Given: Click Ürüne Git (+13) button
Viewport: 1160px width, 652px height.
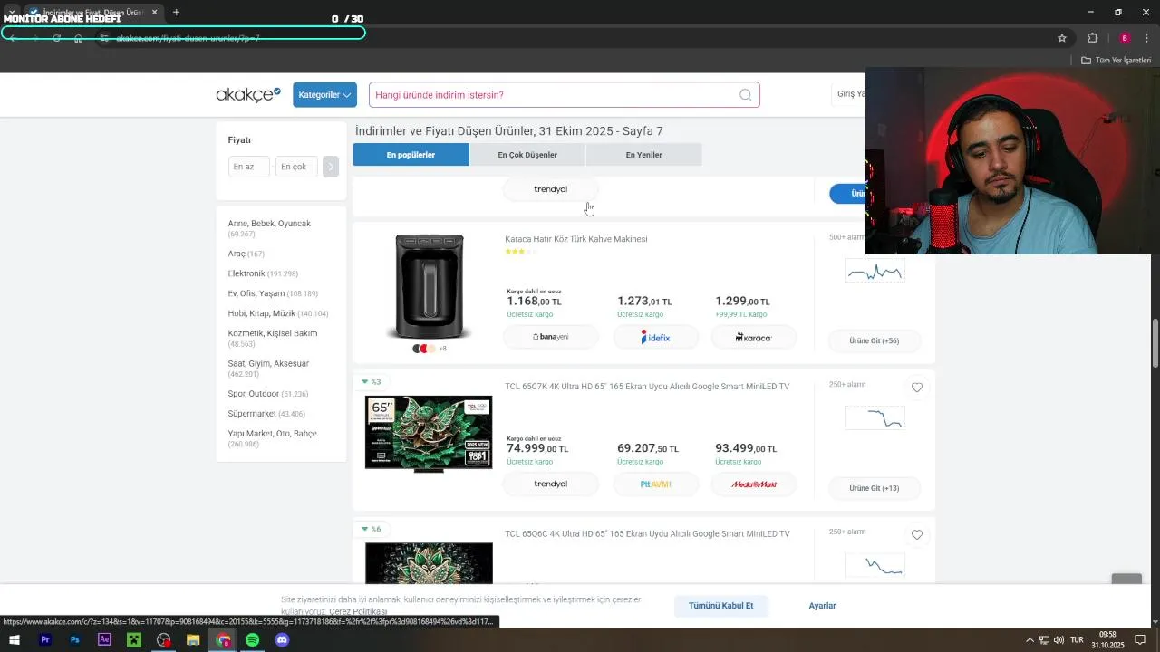Looking at the screenshot, I should (875, 488).
